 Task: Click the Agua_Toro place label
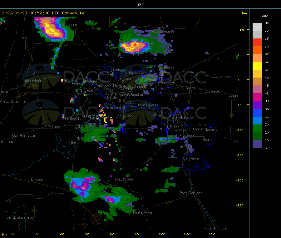[33, 81]
